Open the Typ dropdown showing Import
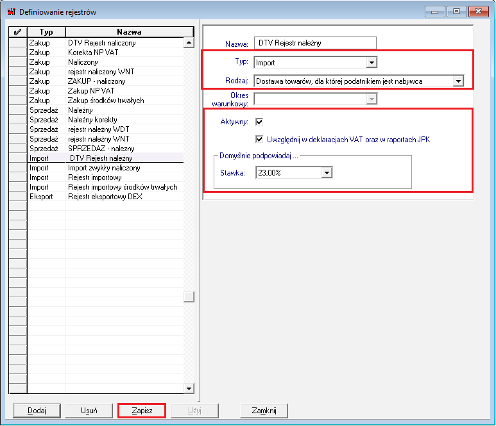496x426 pixels. click(372, 63)
